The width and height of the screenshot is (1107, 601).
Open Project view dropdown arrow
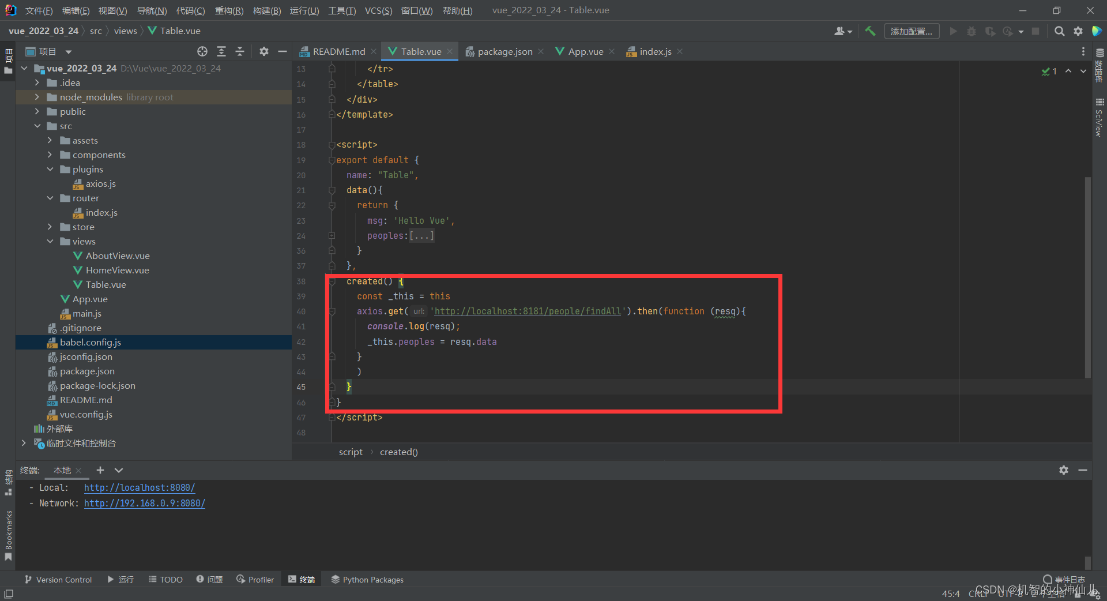[x=68, y=52]
